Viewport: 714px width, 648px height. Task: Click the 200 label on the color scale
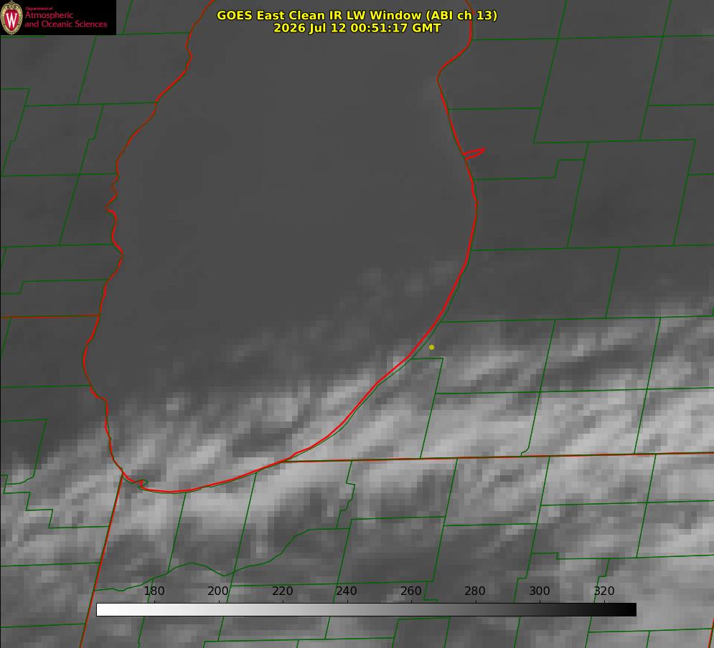(x=218, y=591)
